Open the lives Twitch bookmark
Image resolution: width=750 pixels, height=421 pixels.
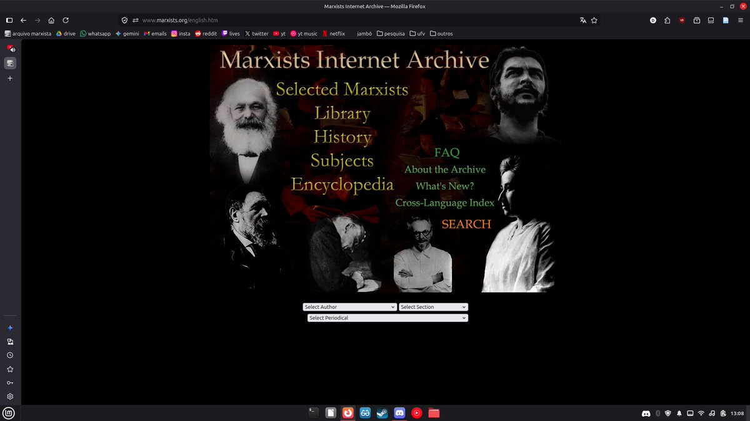pyautogui.click(x=231, y=34)
